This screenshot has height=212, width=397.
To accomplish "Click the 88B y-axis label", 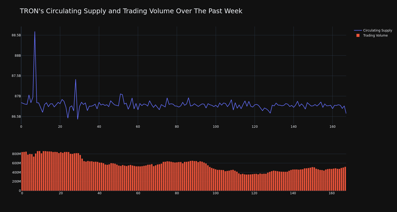I will coord(17,56).
